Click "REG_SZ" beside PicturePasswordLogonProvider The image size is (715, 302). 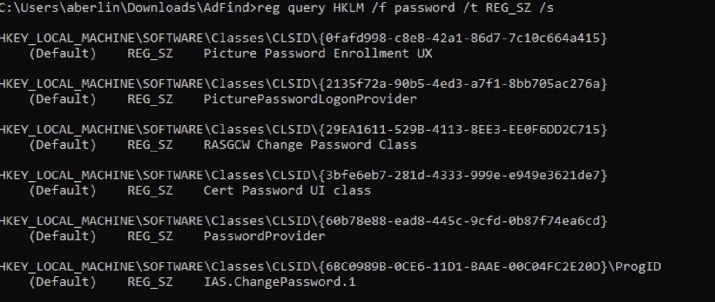[150, 99]
